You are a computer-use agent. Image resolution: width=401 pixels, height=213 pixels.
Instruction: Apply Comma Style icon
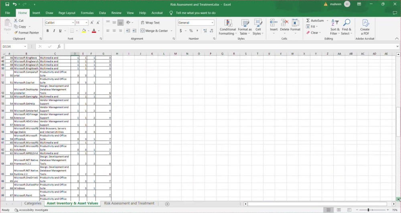pos(197,31)
